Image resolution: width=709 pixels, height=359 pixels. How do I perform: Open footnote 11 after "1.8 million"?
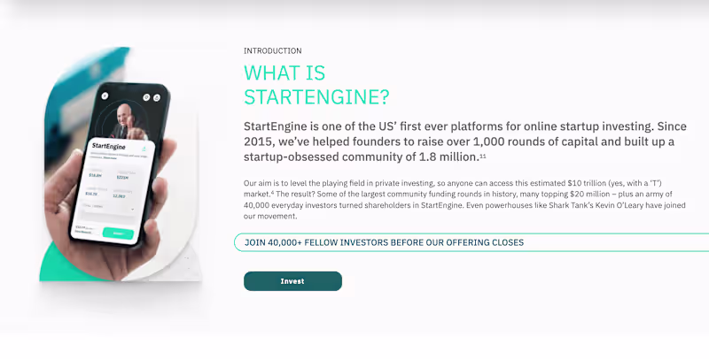[483, 157]
